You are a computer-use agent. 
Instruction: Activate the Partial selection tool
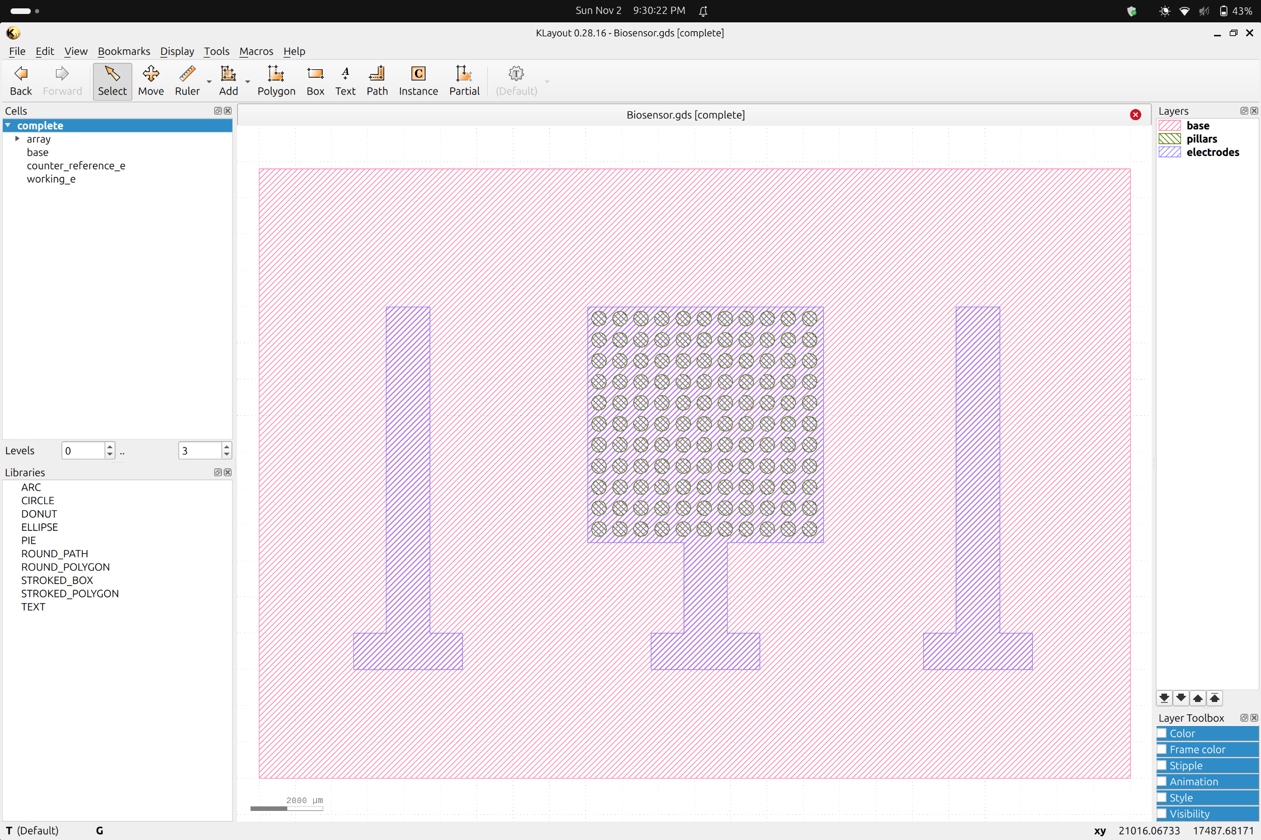pos(464,80)
